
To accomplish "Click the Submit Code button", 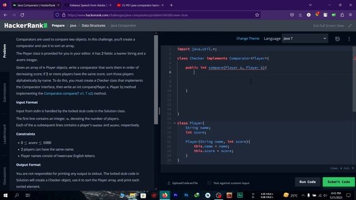I will coord(339,182).
